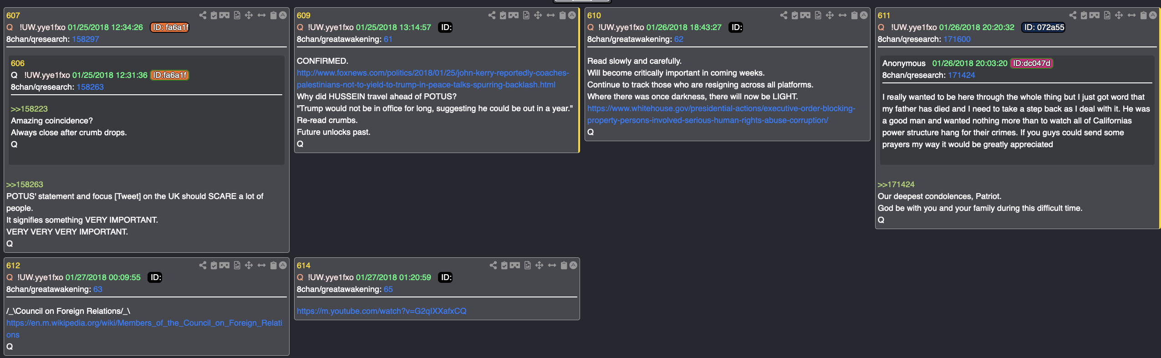
Task: Click the plain clipboard icon on post 609
Action: [x=562, y=15]
